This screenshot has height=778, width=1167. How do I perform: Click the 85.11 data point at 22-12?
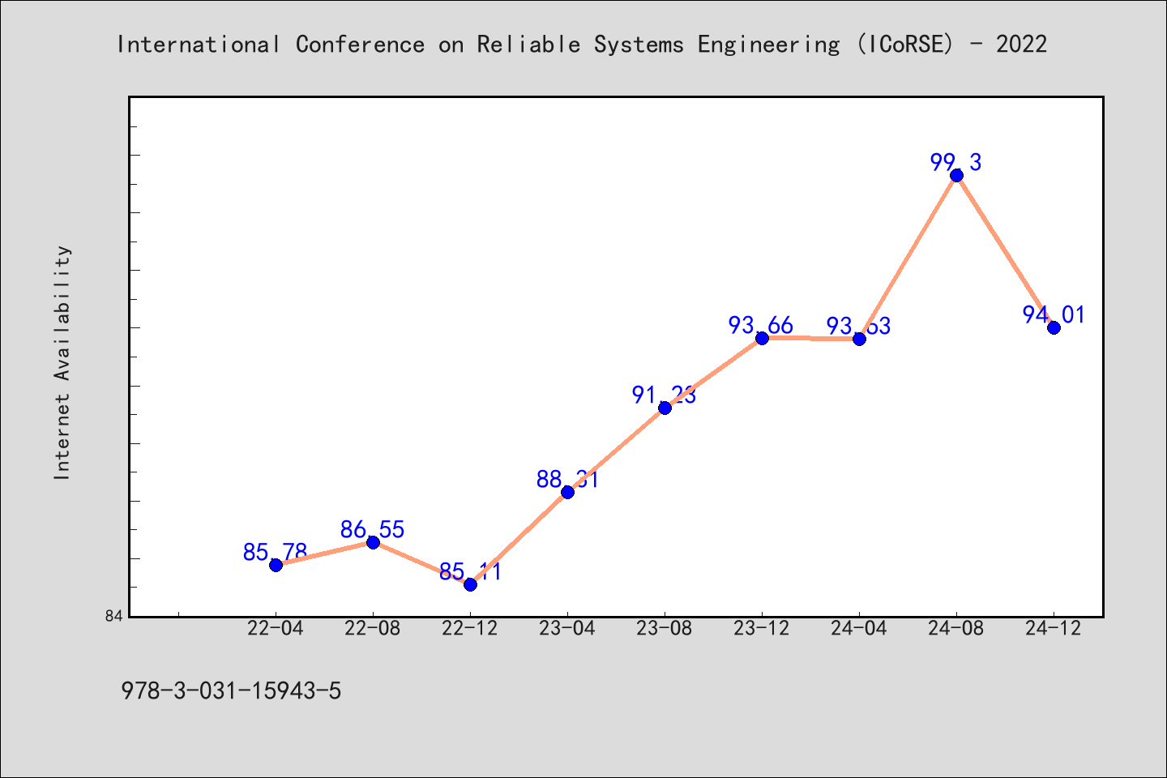click(470, 584)
